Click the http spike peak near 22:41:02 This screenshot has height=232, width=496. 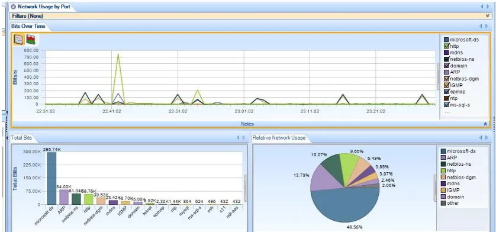point(118,54)
